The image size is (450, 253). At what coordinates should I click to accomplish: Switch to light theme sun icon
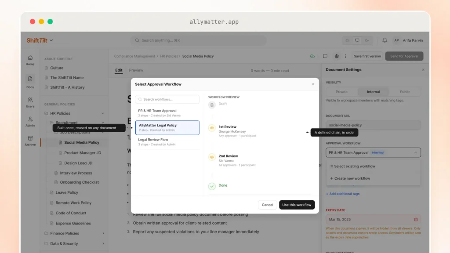coord(348,40)
